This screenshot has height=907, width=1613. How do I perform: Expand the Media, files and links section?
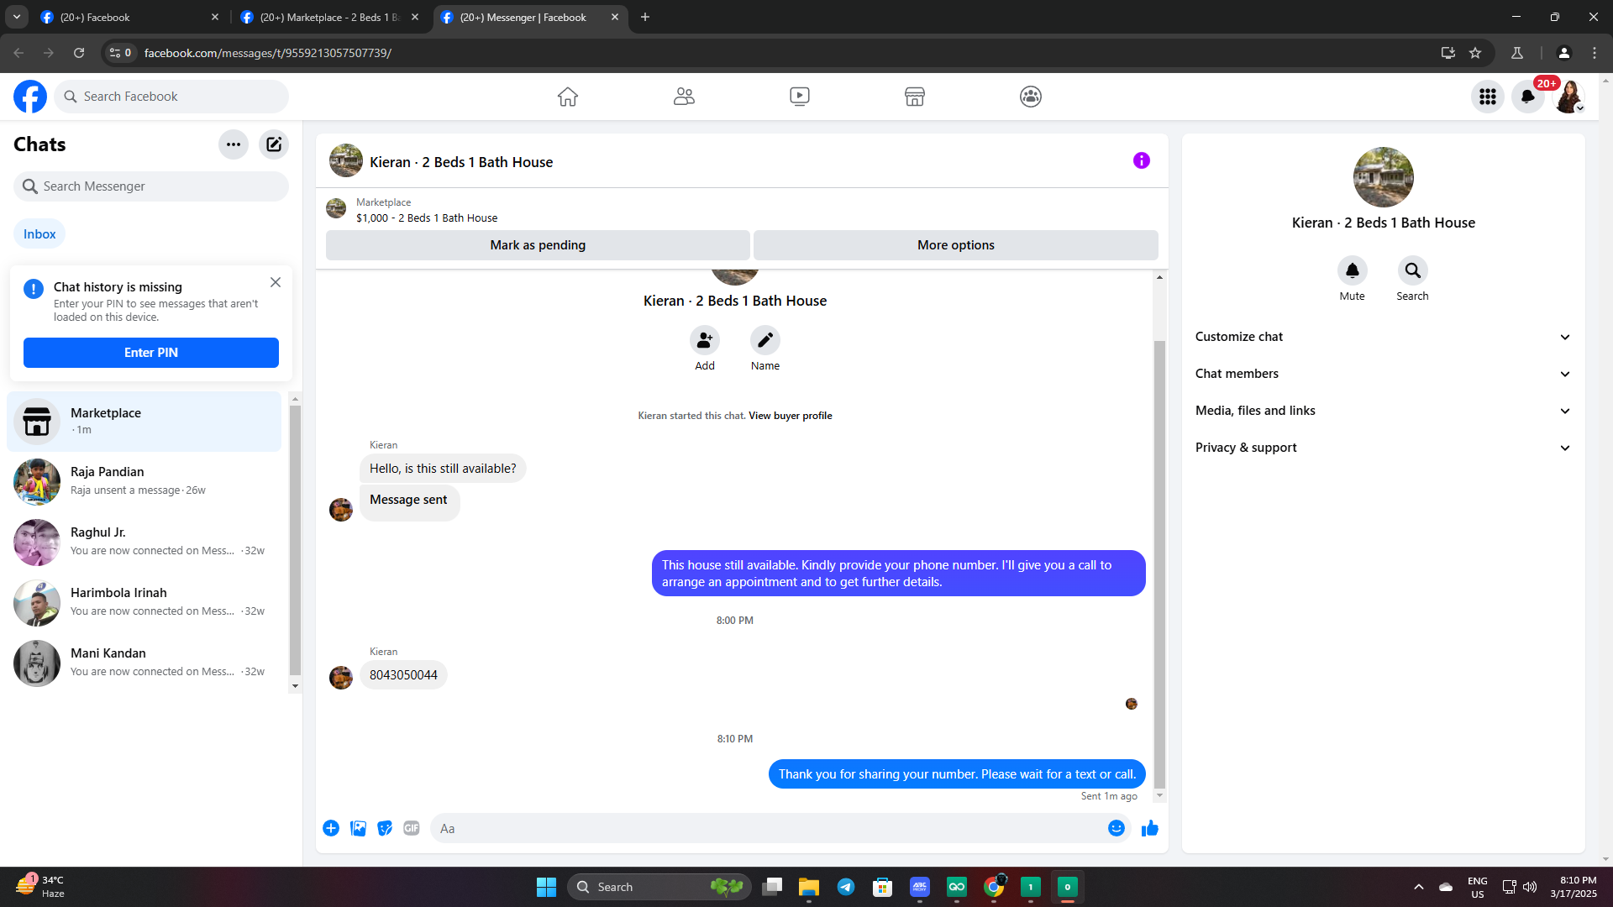click(x=1384, y=411)
